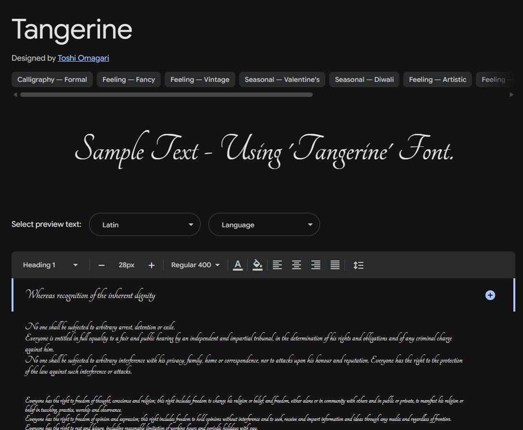Click the 'freedom of opinion and expression' line
523x430 pixels.
pyautogui.click(x=238, y=419)
